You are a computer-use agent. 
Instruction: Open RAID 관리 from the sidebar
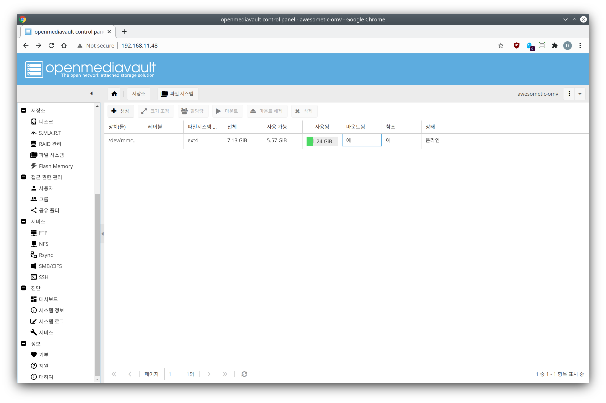(x=50, y=144)
